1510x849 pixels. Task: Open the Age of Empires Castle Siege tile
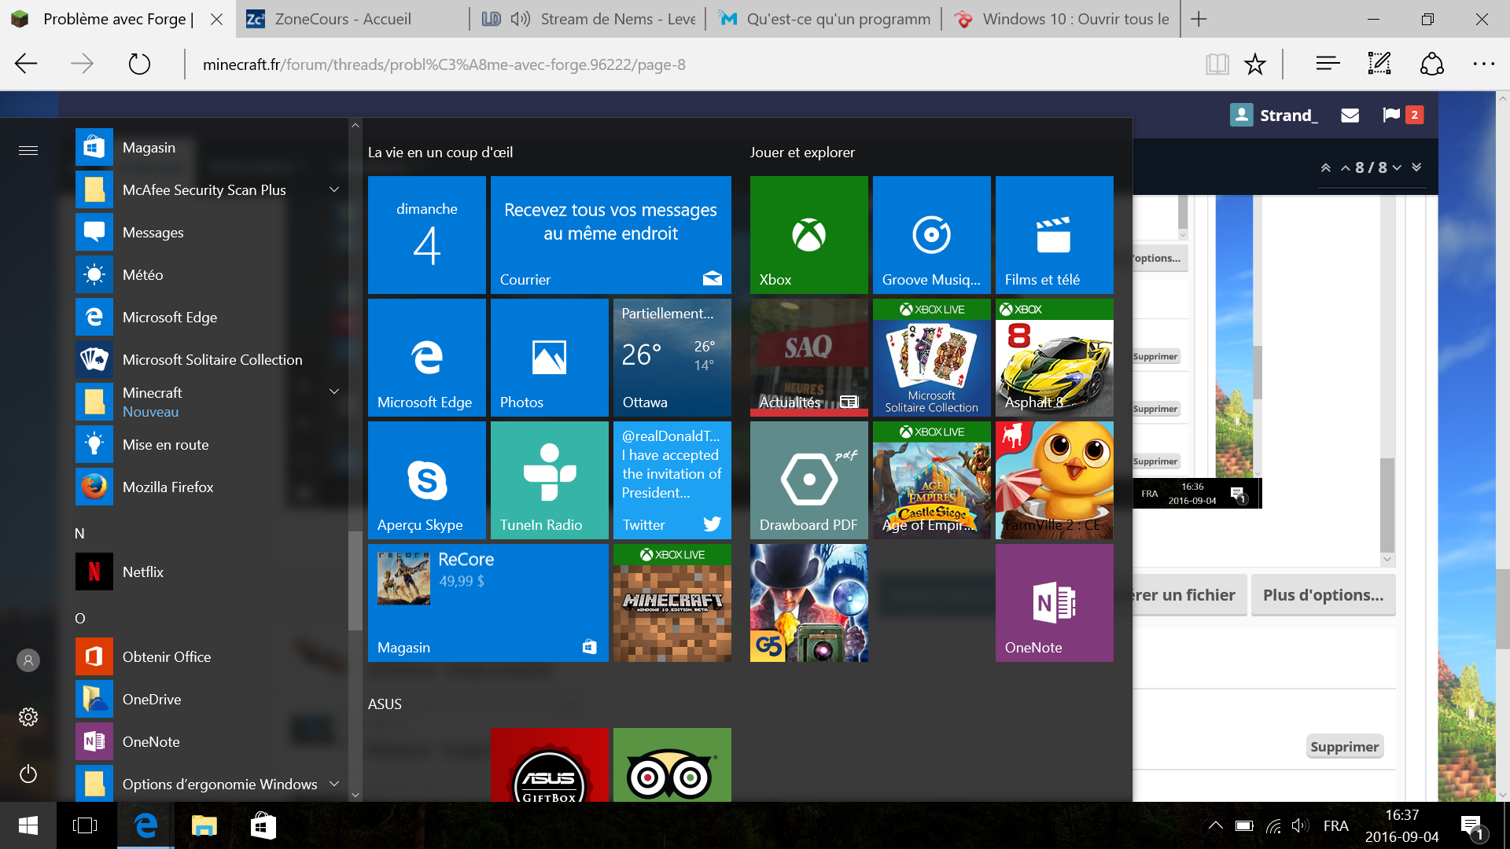pos(931,480)
